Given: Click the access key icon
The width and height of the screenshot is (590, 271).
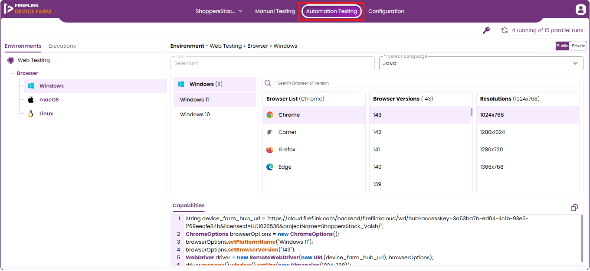Looking at the screenshot, I should 486,30.
